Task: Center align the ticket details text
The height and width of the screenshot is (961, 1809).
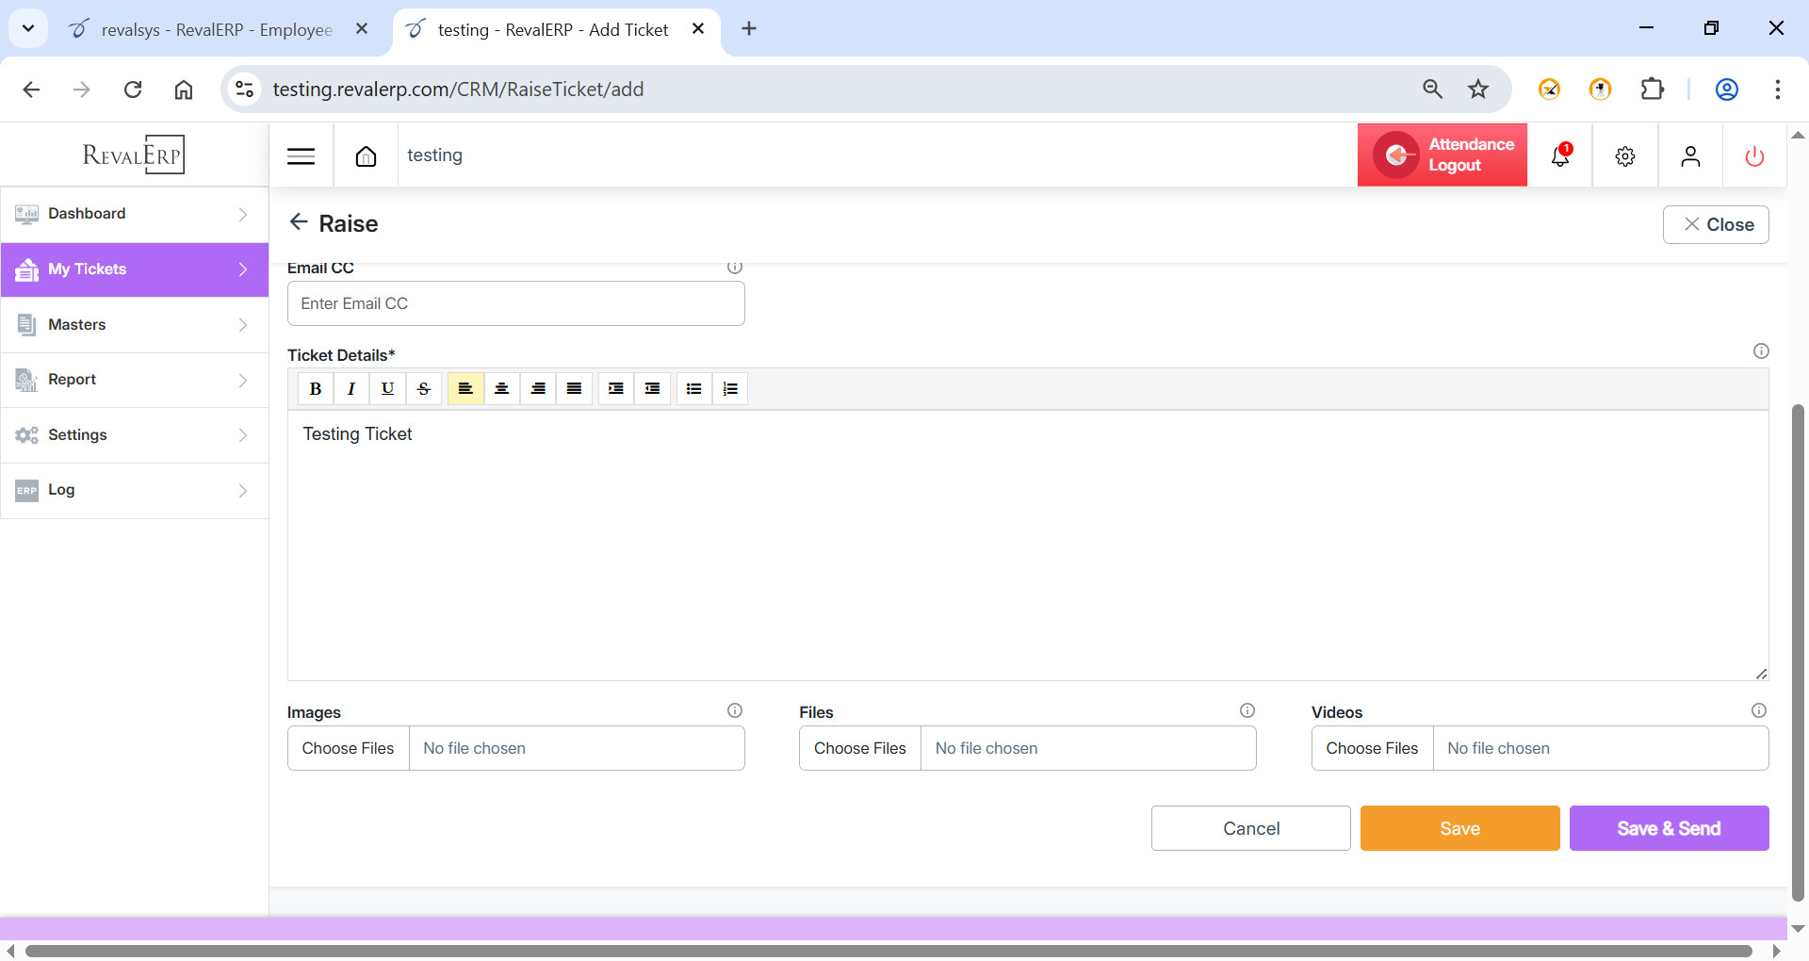Action: click(x=501, y=388)
